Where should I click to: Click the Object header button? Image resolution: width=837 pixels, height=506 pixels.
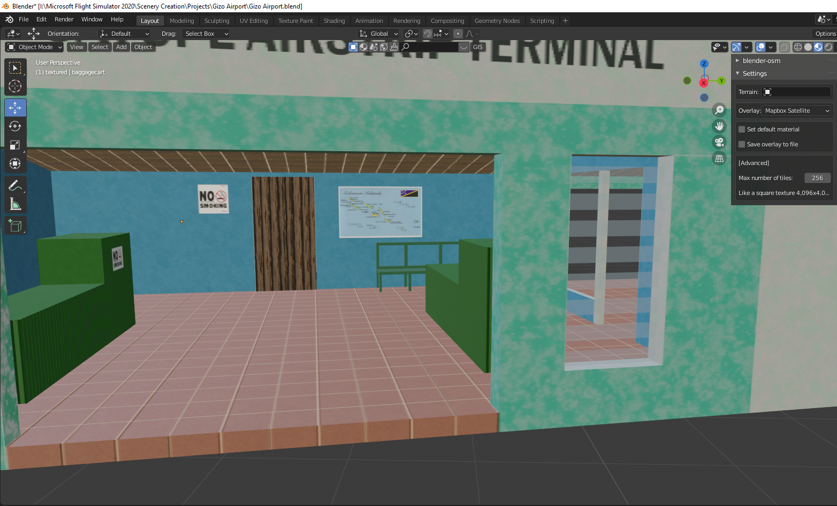click(143, 47)
